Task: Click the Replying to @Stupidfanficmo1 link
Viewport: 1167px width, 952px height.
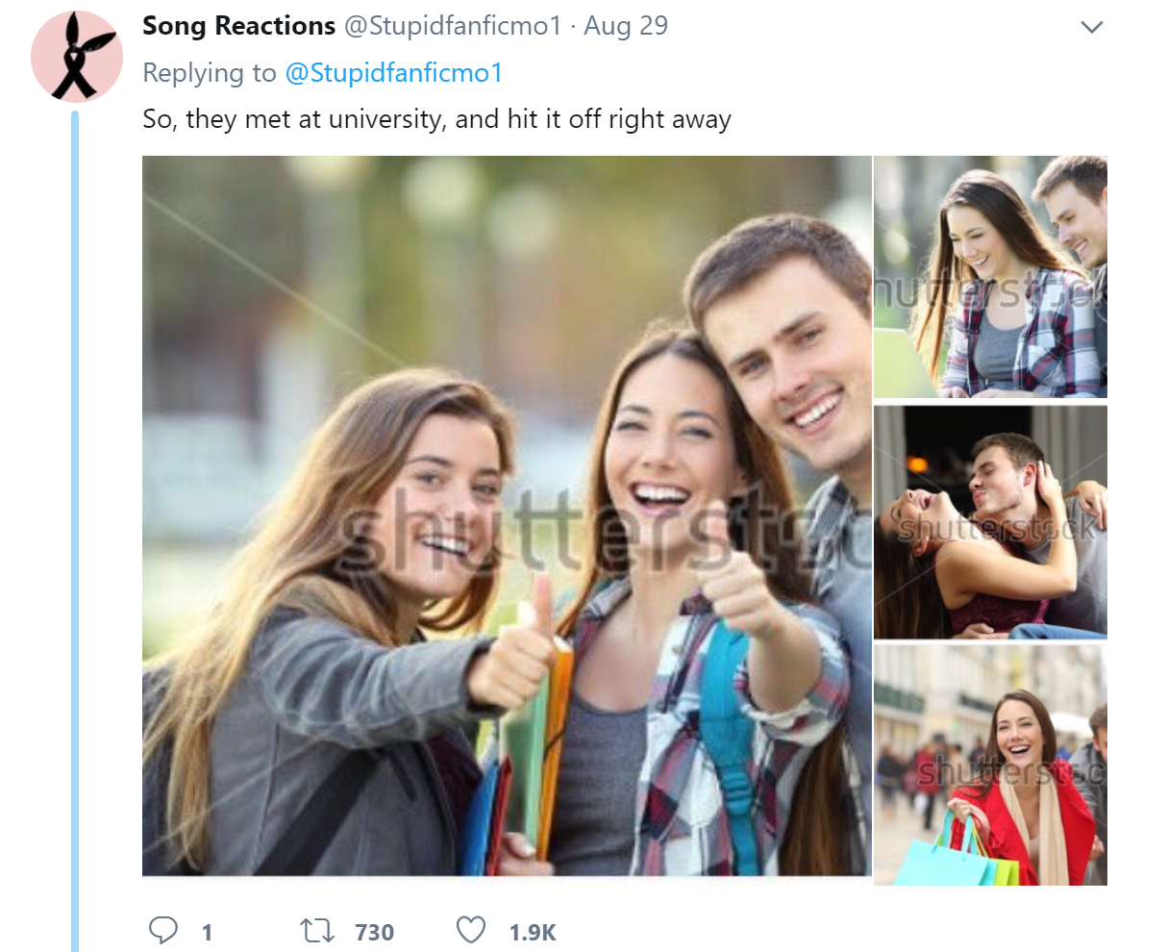Action: tap(392, 72)
